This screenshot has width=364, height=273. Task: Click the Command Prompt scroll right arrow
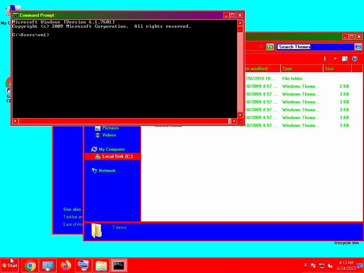tap(234, 121)
